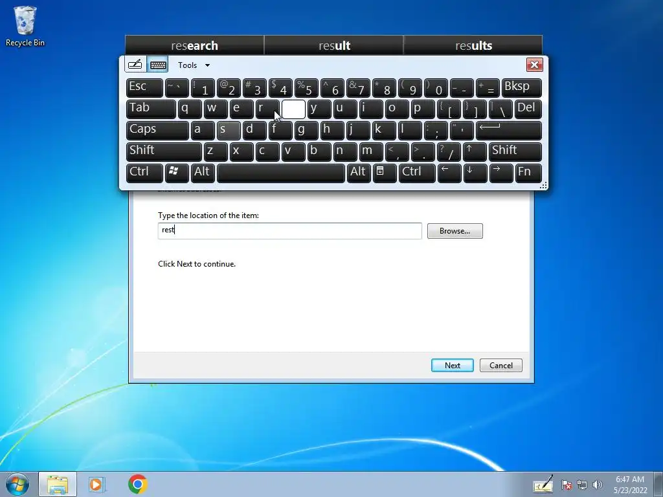Tap the w key
This screenshot has width=663, height=497.
point(216,109)
